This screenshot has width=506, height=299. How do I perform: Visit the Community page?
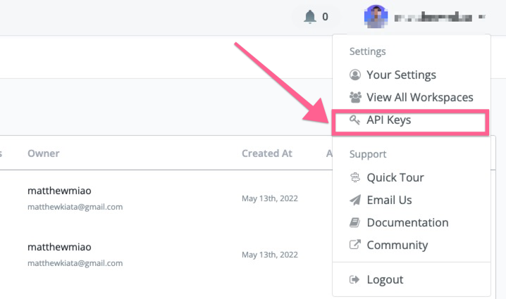[397, 246]
